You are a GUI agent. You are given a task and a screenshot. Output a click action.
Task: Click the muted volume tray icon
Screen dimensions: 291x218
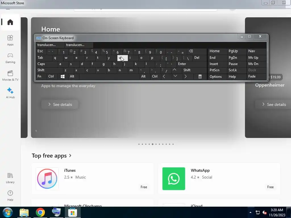265,212
